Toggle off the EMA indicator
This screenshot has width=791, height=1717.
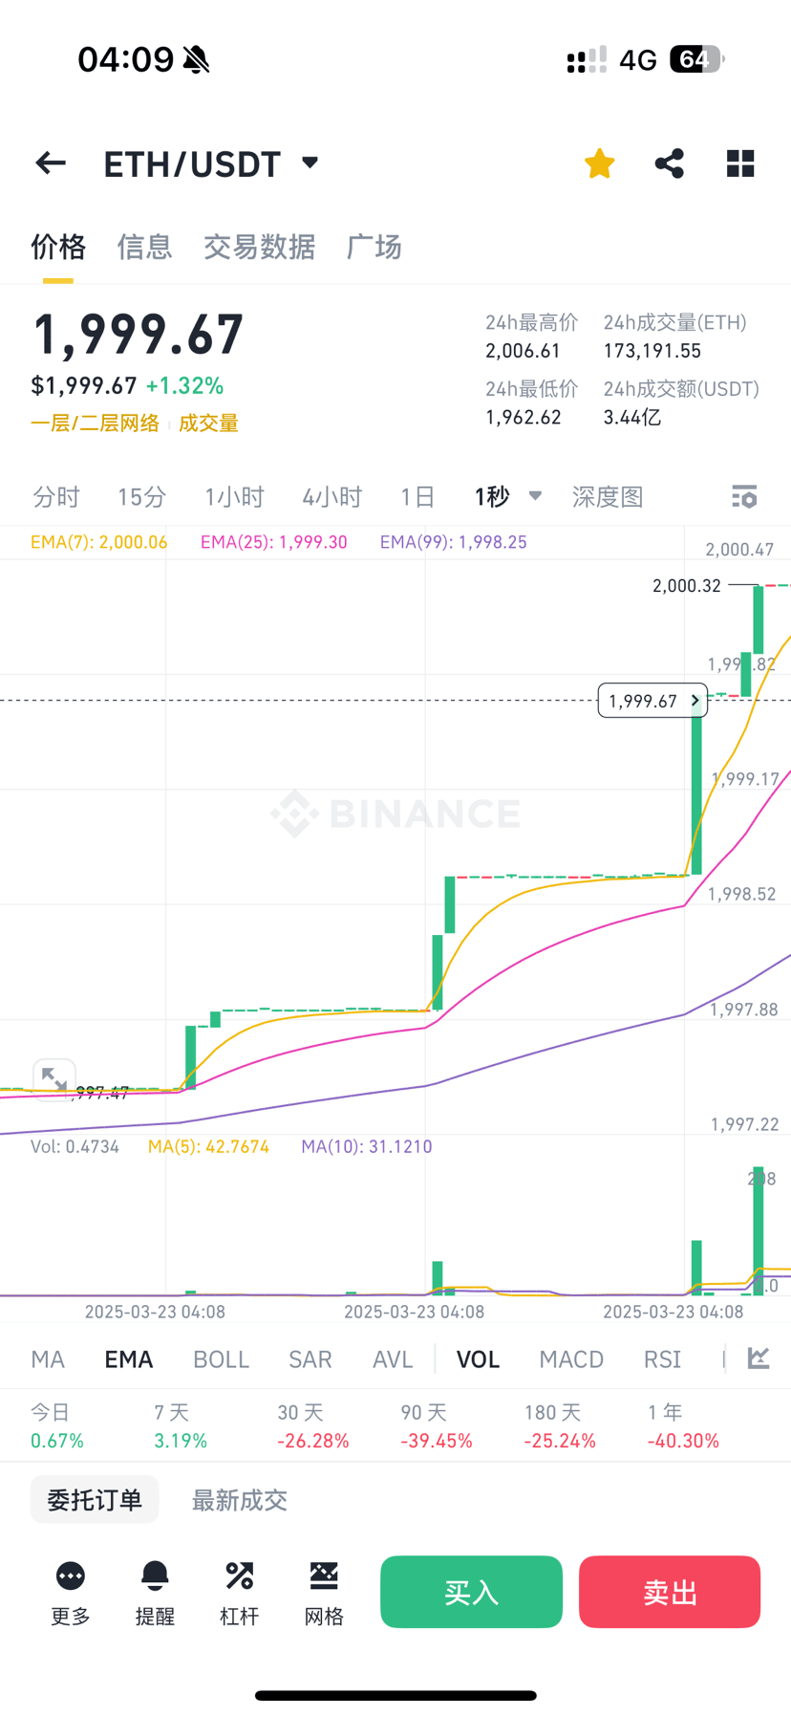(128, 1358)
